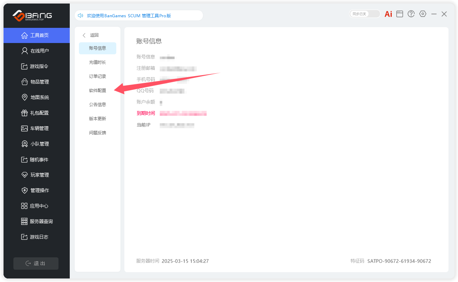Viewport: 458px width, 282px height.
Task: Open the 地图系统 (Map System) panel
Action: 36,97
